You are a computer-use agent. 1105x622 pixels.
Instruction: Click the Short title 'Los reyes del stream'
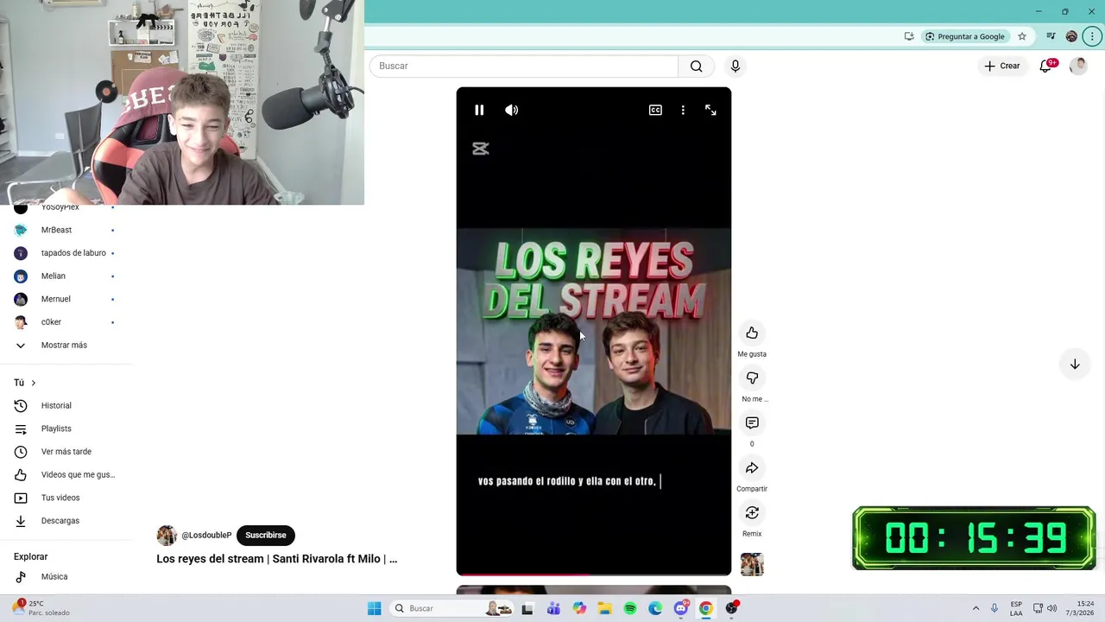click(x=276, y=559)
